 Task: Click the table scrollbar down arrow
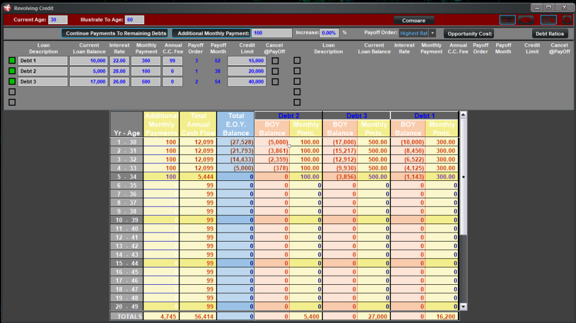point(463,307)
